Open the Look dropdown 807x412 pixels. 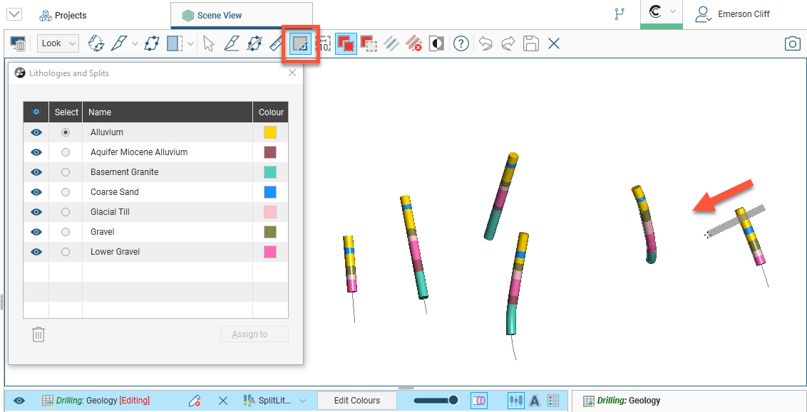(x=58, y=43)
